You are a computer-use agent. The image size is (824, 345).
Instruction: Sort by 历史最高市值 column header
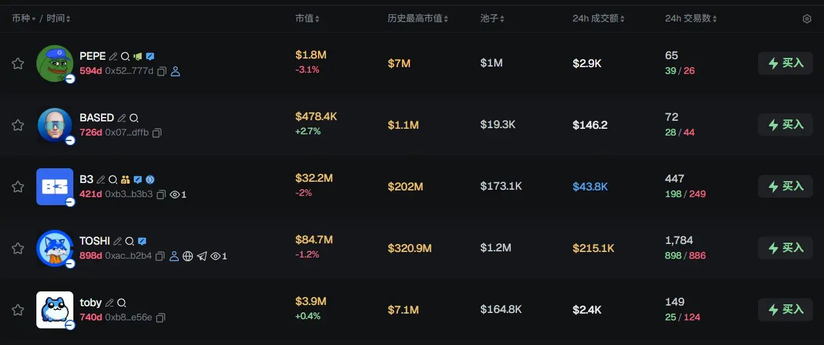418,19
